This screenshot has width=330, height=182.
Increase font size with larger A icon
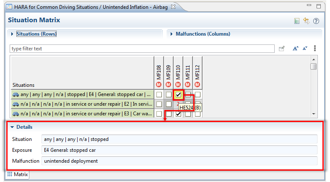point(295,49)
